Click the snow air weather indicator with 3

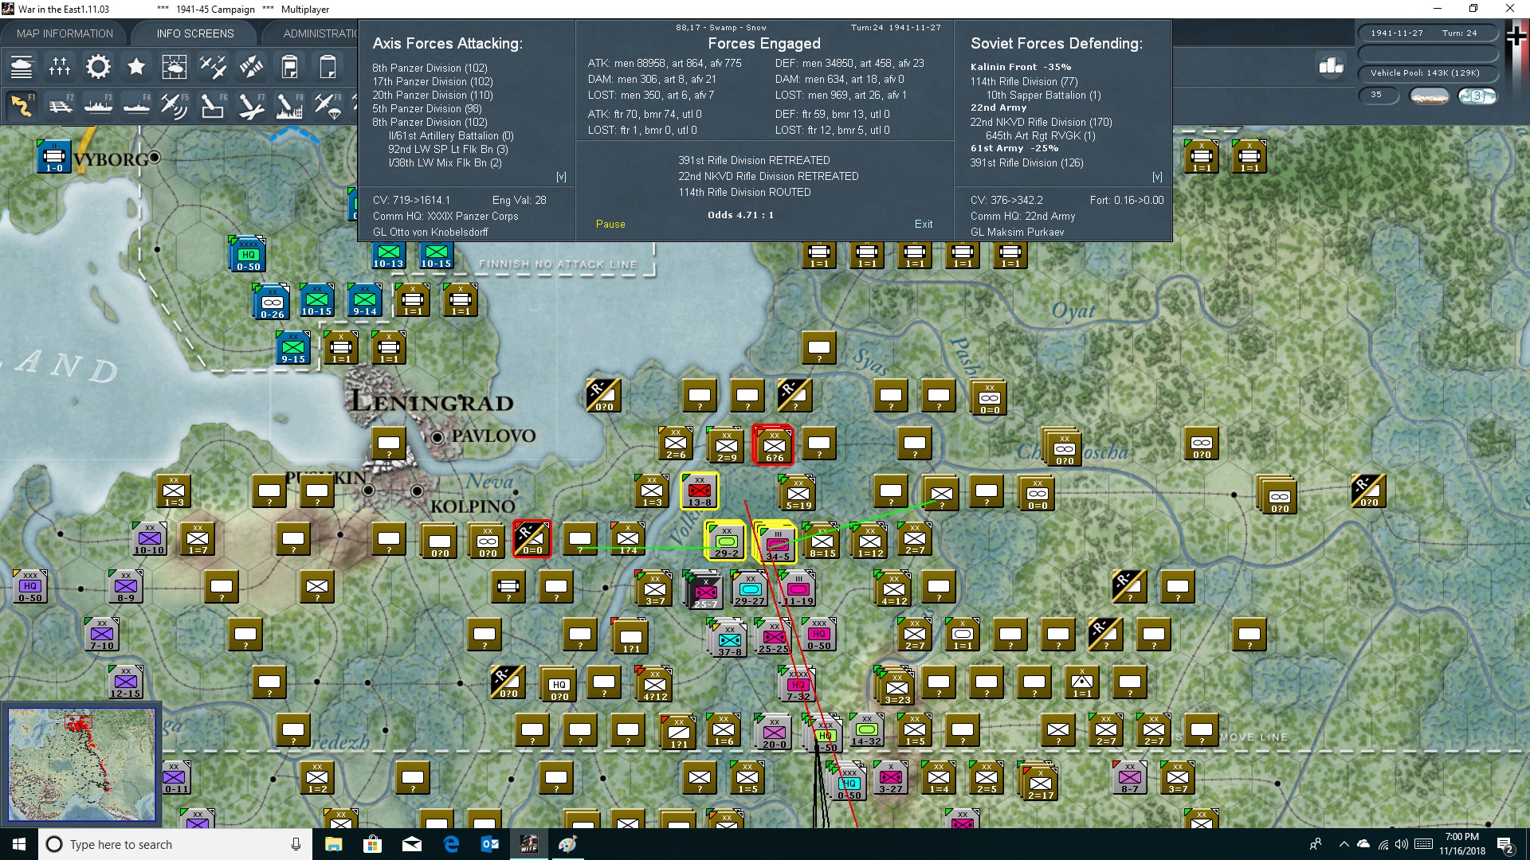tap(1477, 96)
